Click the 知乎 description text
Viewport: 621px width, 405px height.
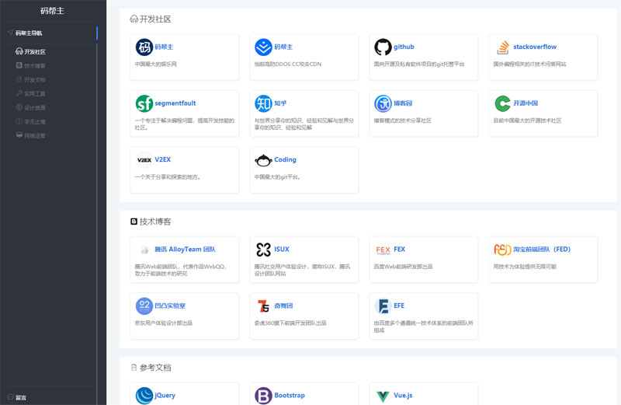point(304,124)
